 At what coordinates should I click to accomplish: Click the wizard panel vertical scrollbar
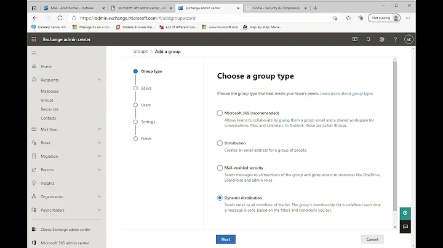(x=394, y=135)
